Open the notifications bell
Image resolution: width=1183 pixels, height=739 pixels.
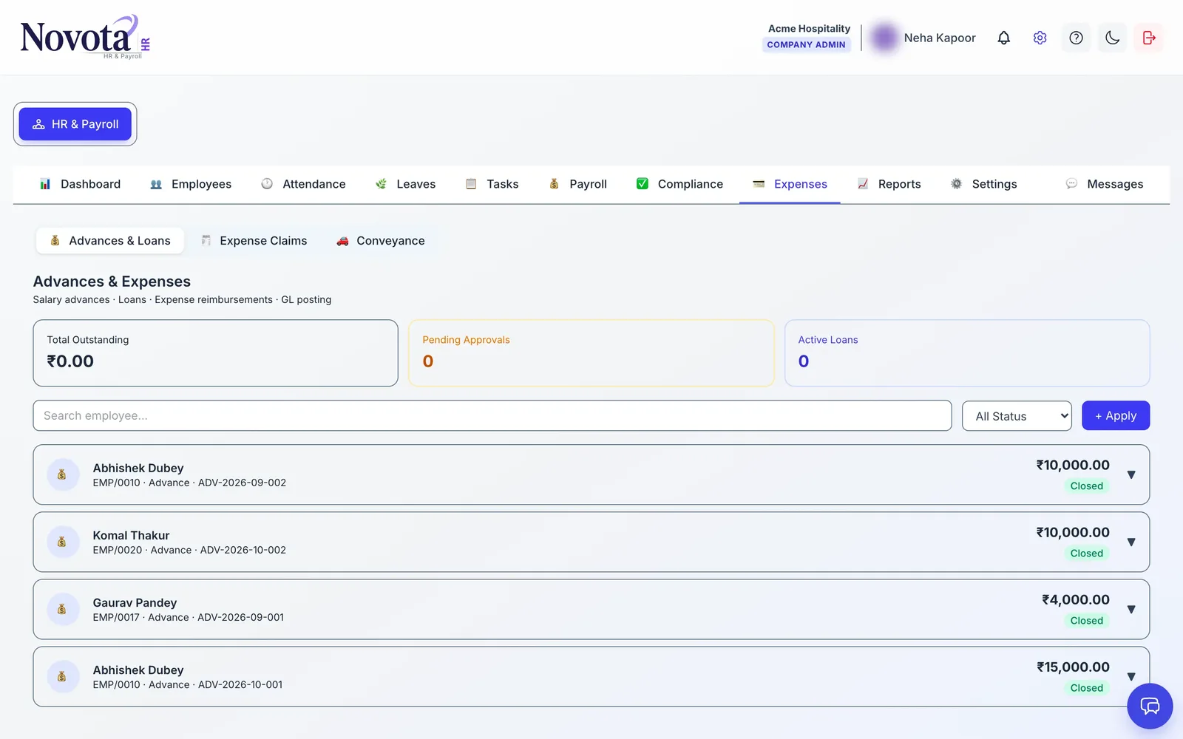(1003, 38)
